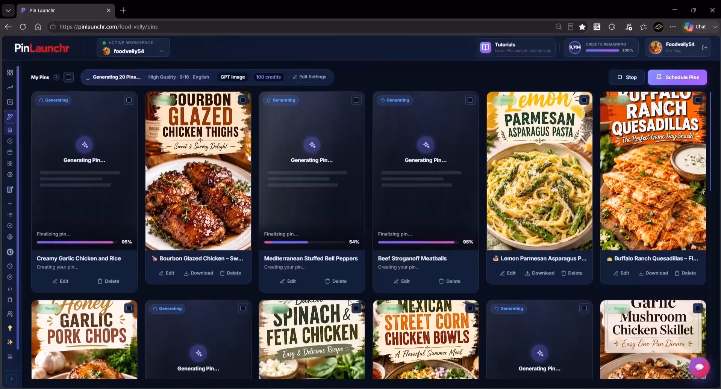Open the users group sidebar icon
Image resolution: width=721 pixels, height=389 pixels.
[10, 314]
